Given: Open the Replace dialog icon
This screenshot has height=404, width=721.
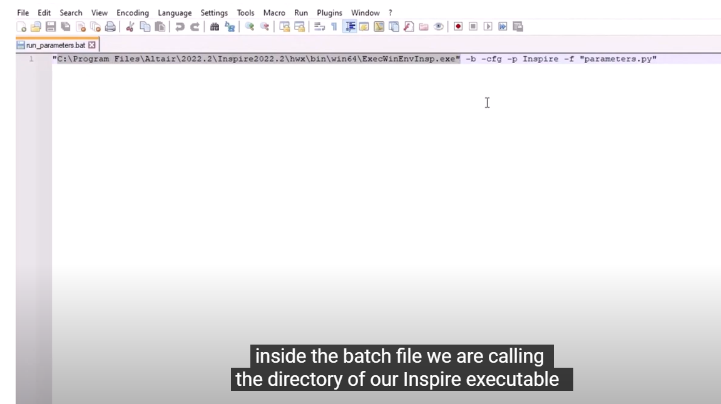Looking at the screenshot, I should click(230, 27).
